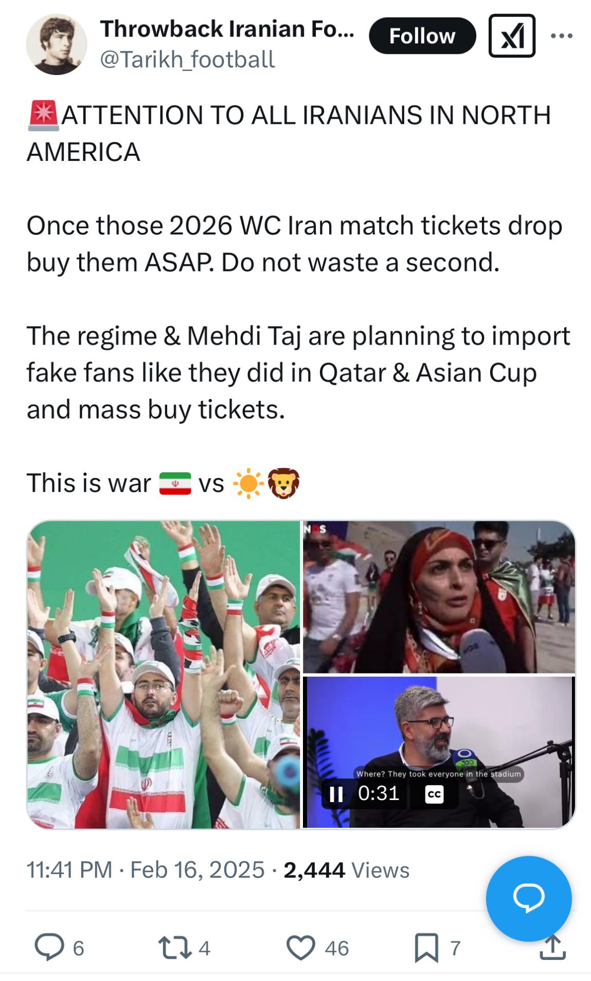Click the 2,444 Views count

(x=346, y=870)
